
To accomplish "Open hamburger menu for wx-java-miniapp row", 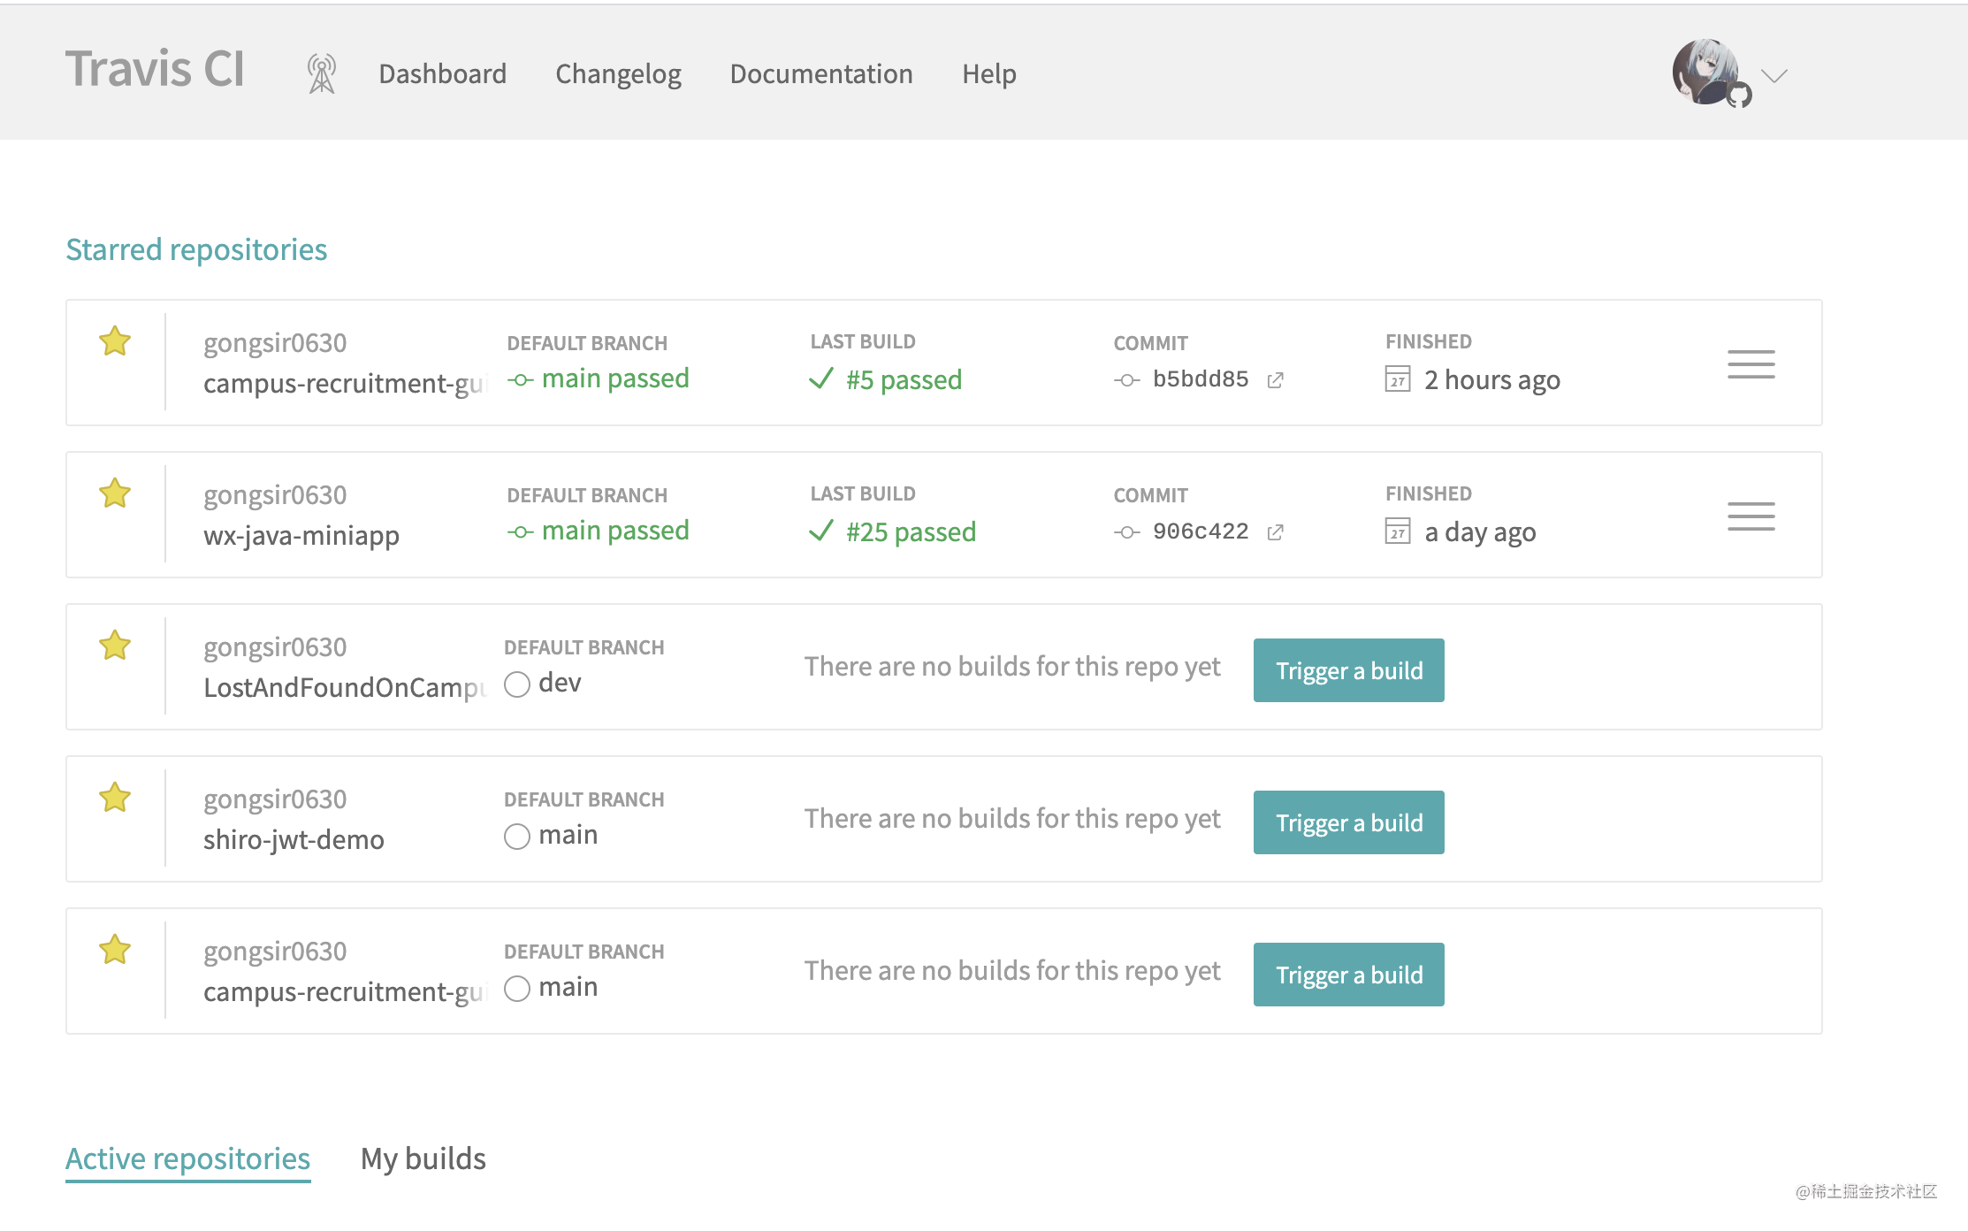I will (x=1751, y=516).
